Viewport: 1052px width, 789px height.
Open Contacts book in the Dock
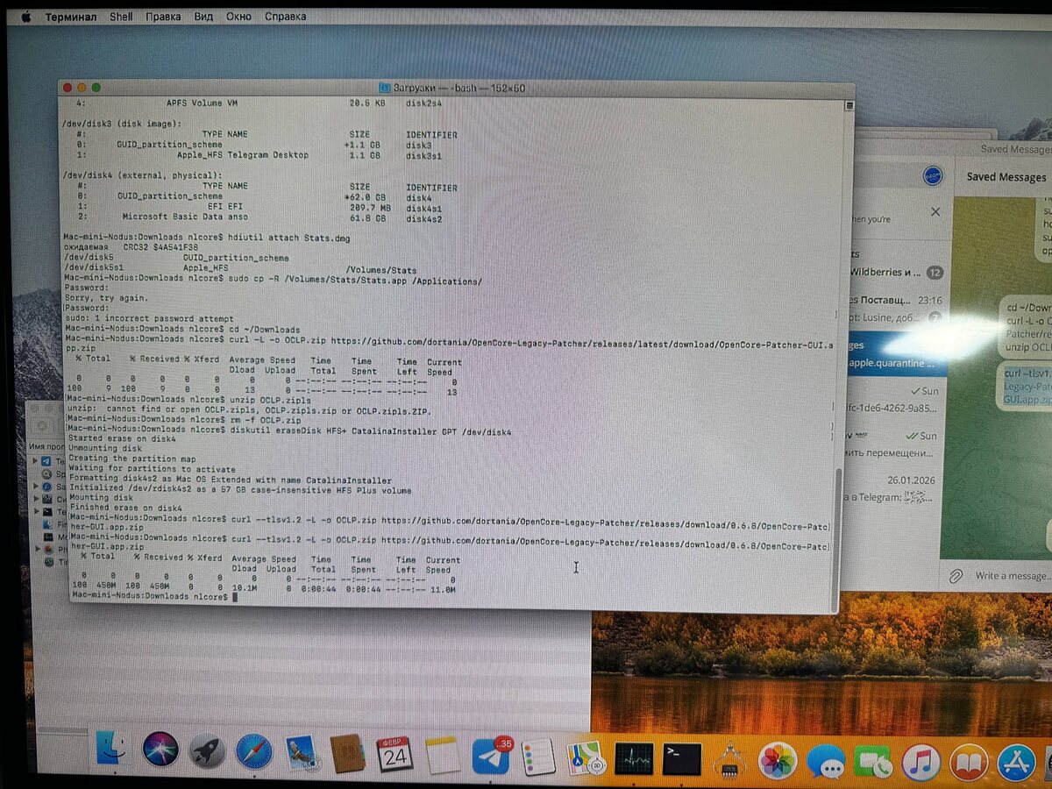pos(348,753)
